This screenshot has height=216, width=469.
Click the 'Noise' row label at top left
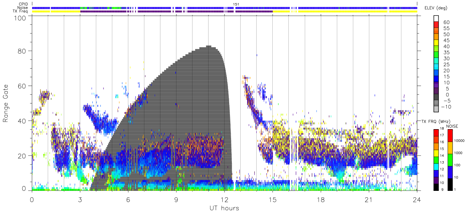coord(23,8)
